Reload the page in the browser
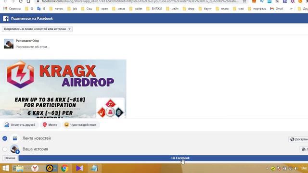This screenshot has width=308, height=173. tap(20, 1)
